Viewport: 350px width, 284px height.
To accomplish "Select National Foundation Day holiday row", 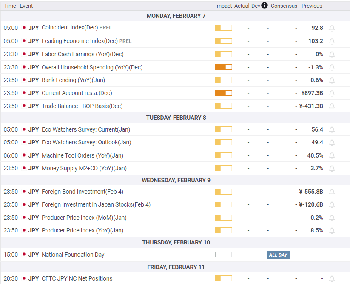I will tap(73, 255).
